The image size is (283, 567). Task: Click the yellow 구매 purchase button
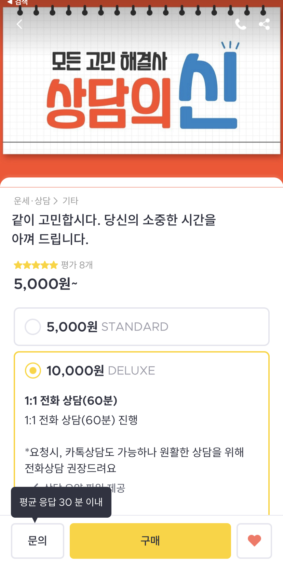click(x=150, y=541)
